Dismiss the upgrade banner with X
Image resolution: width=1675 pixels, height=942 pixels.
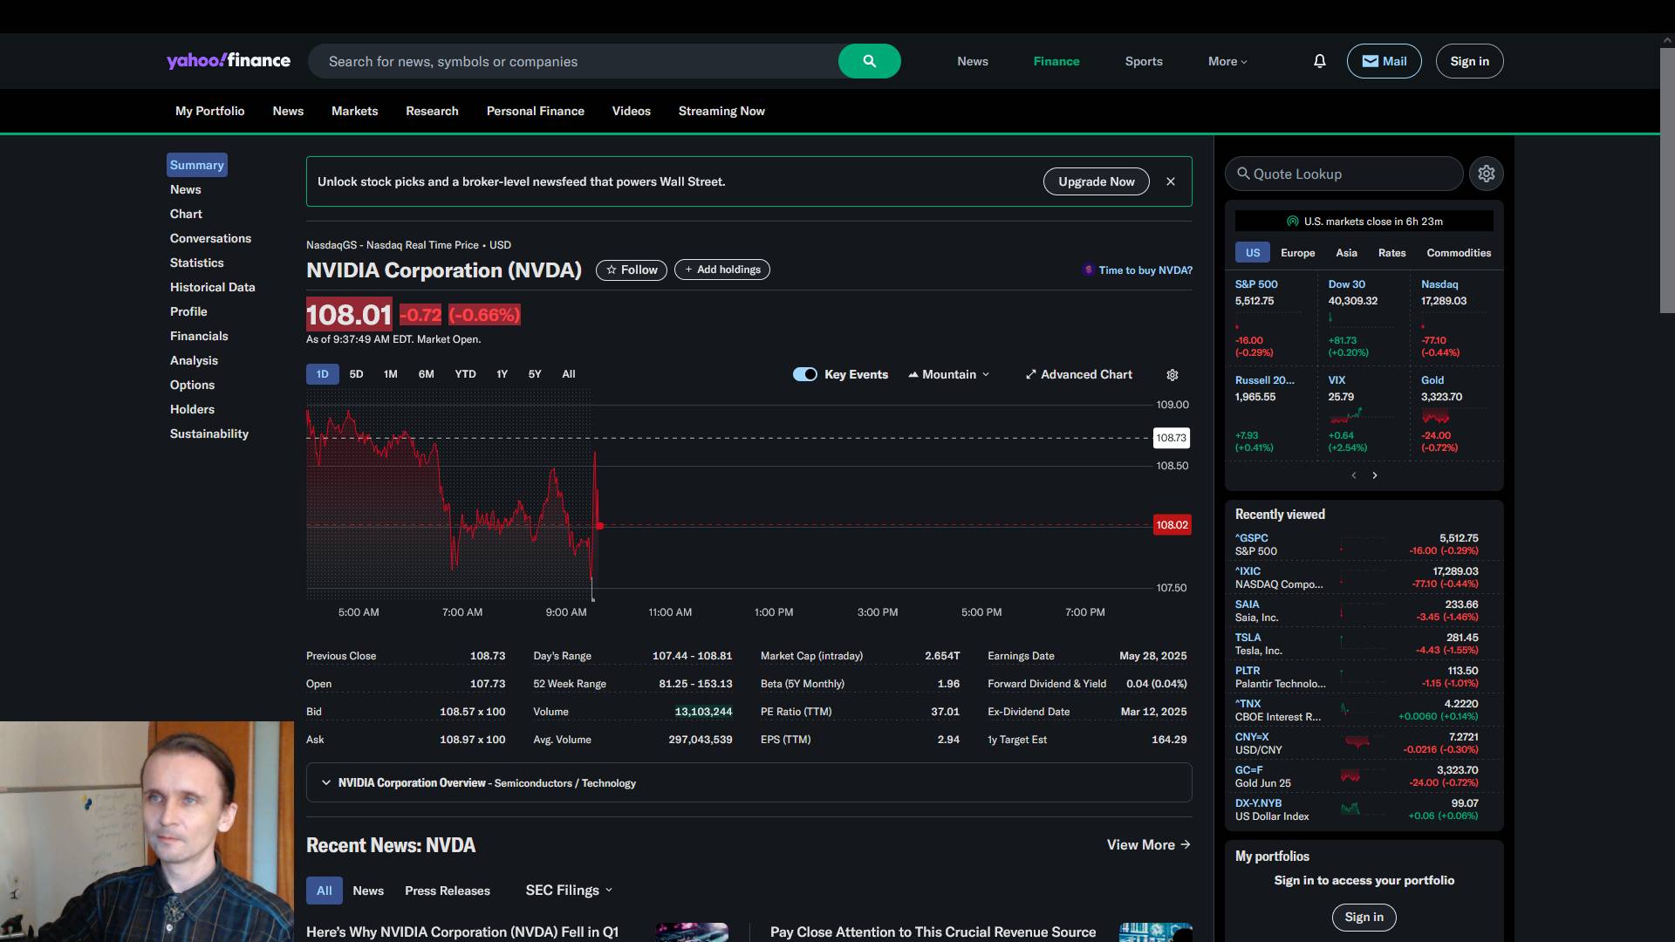tap(1170, 181)
